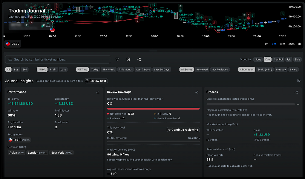305x179 pixels.
Task: Enable the Profit filter
Action: coord(53,69)
